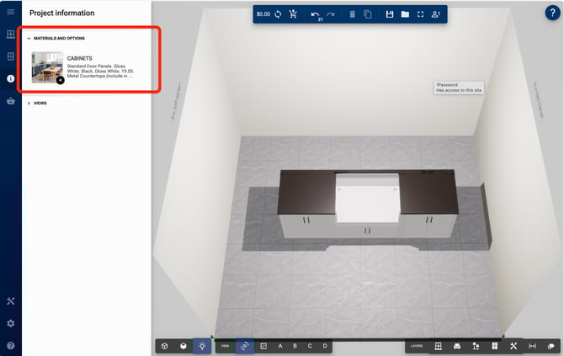
Task: Click the refresh price icon
Action: (x=278, y=14)
